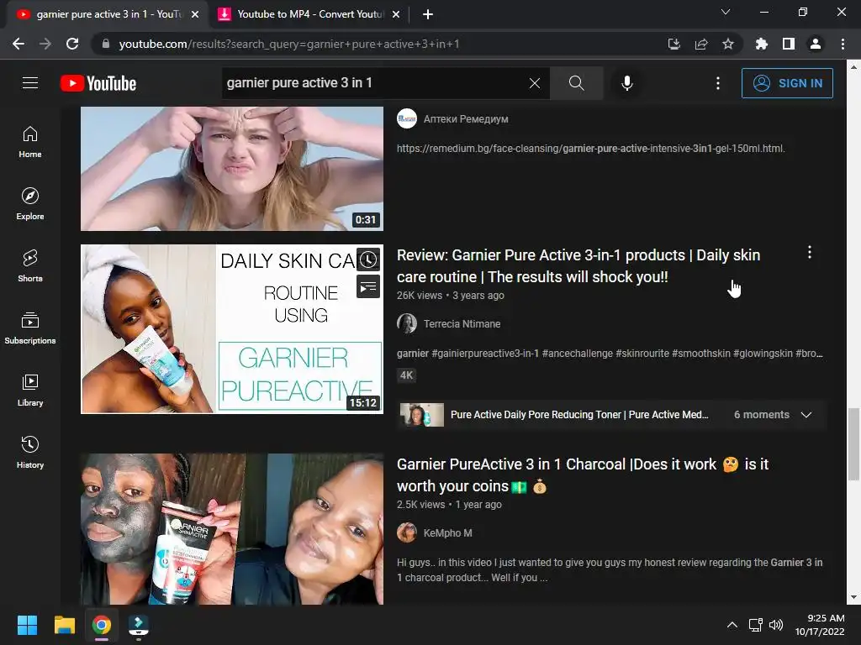Open the tab search dropdown arrow

(726, 12)
